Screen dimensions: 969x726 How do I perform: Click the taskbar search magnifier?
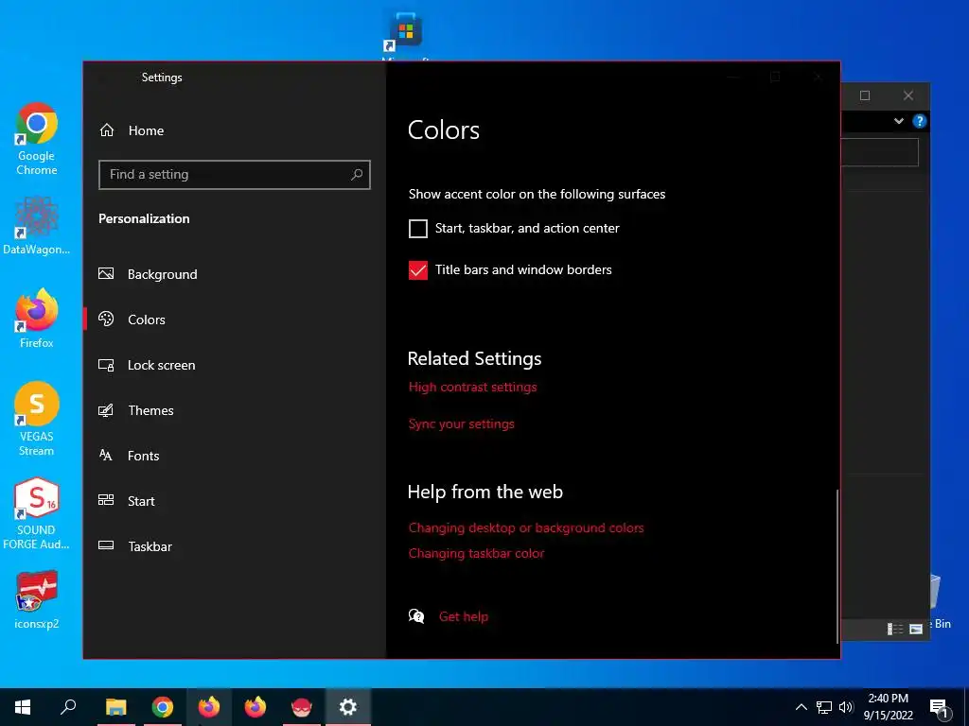(x=68, y=707)
